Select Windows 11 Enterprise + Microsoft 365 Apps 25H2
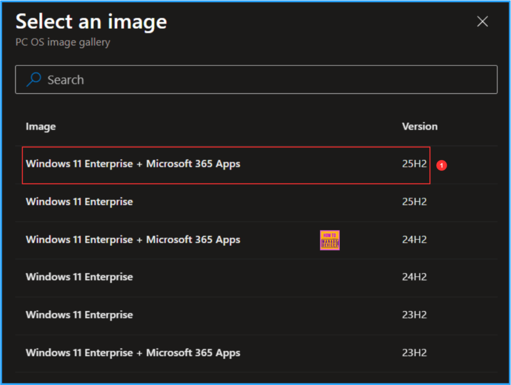511x385 pixels. tap(133, 164)
